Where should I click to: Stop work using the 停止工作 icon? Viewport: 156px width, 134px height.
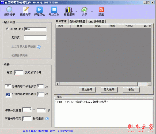tap(54, 11)
